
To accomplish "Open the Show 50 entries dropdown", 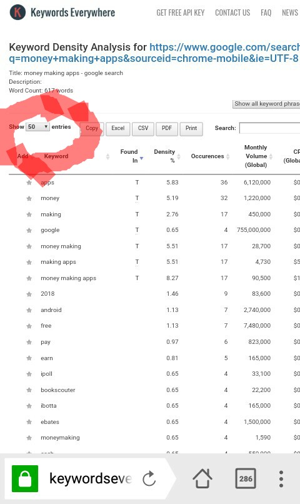I will (x=37, y=127).
